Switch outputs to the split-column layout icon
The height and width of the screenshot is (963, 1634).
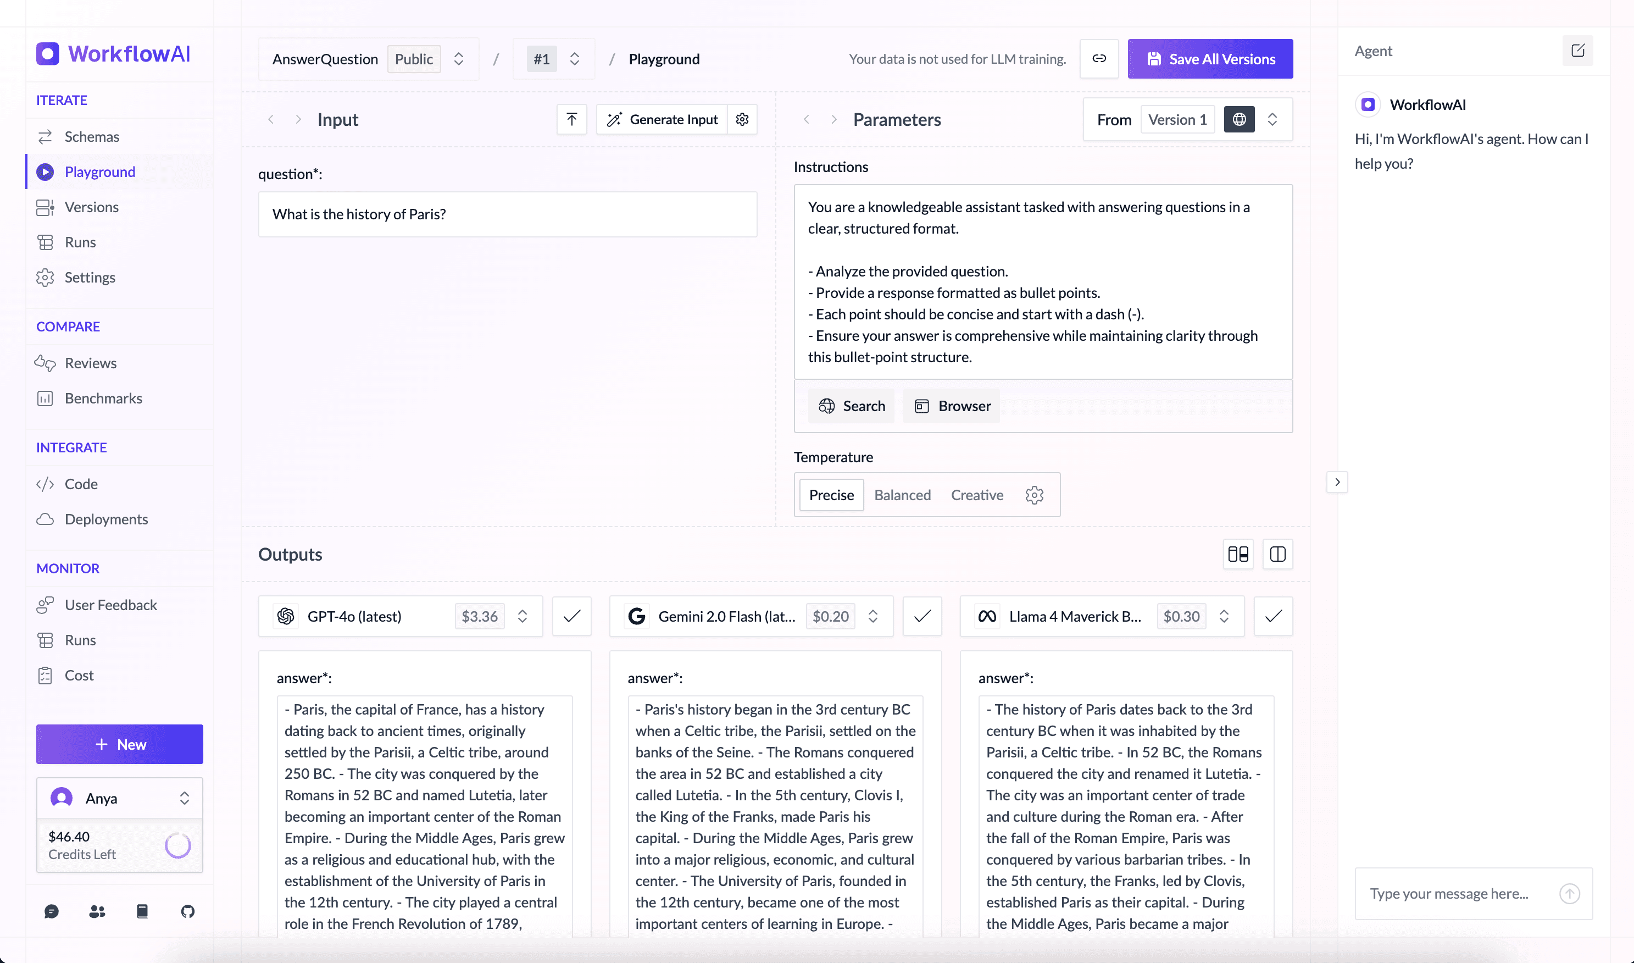tap(1277, 554)
